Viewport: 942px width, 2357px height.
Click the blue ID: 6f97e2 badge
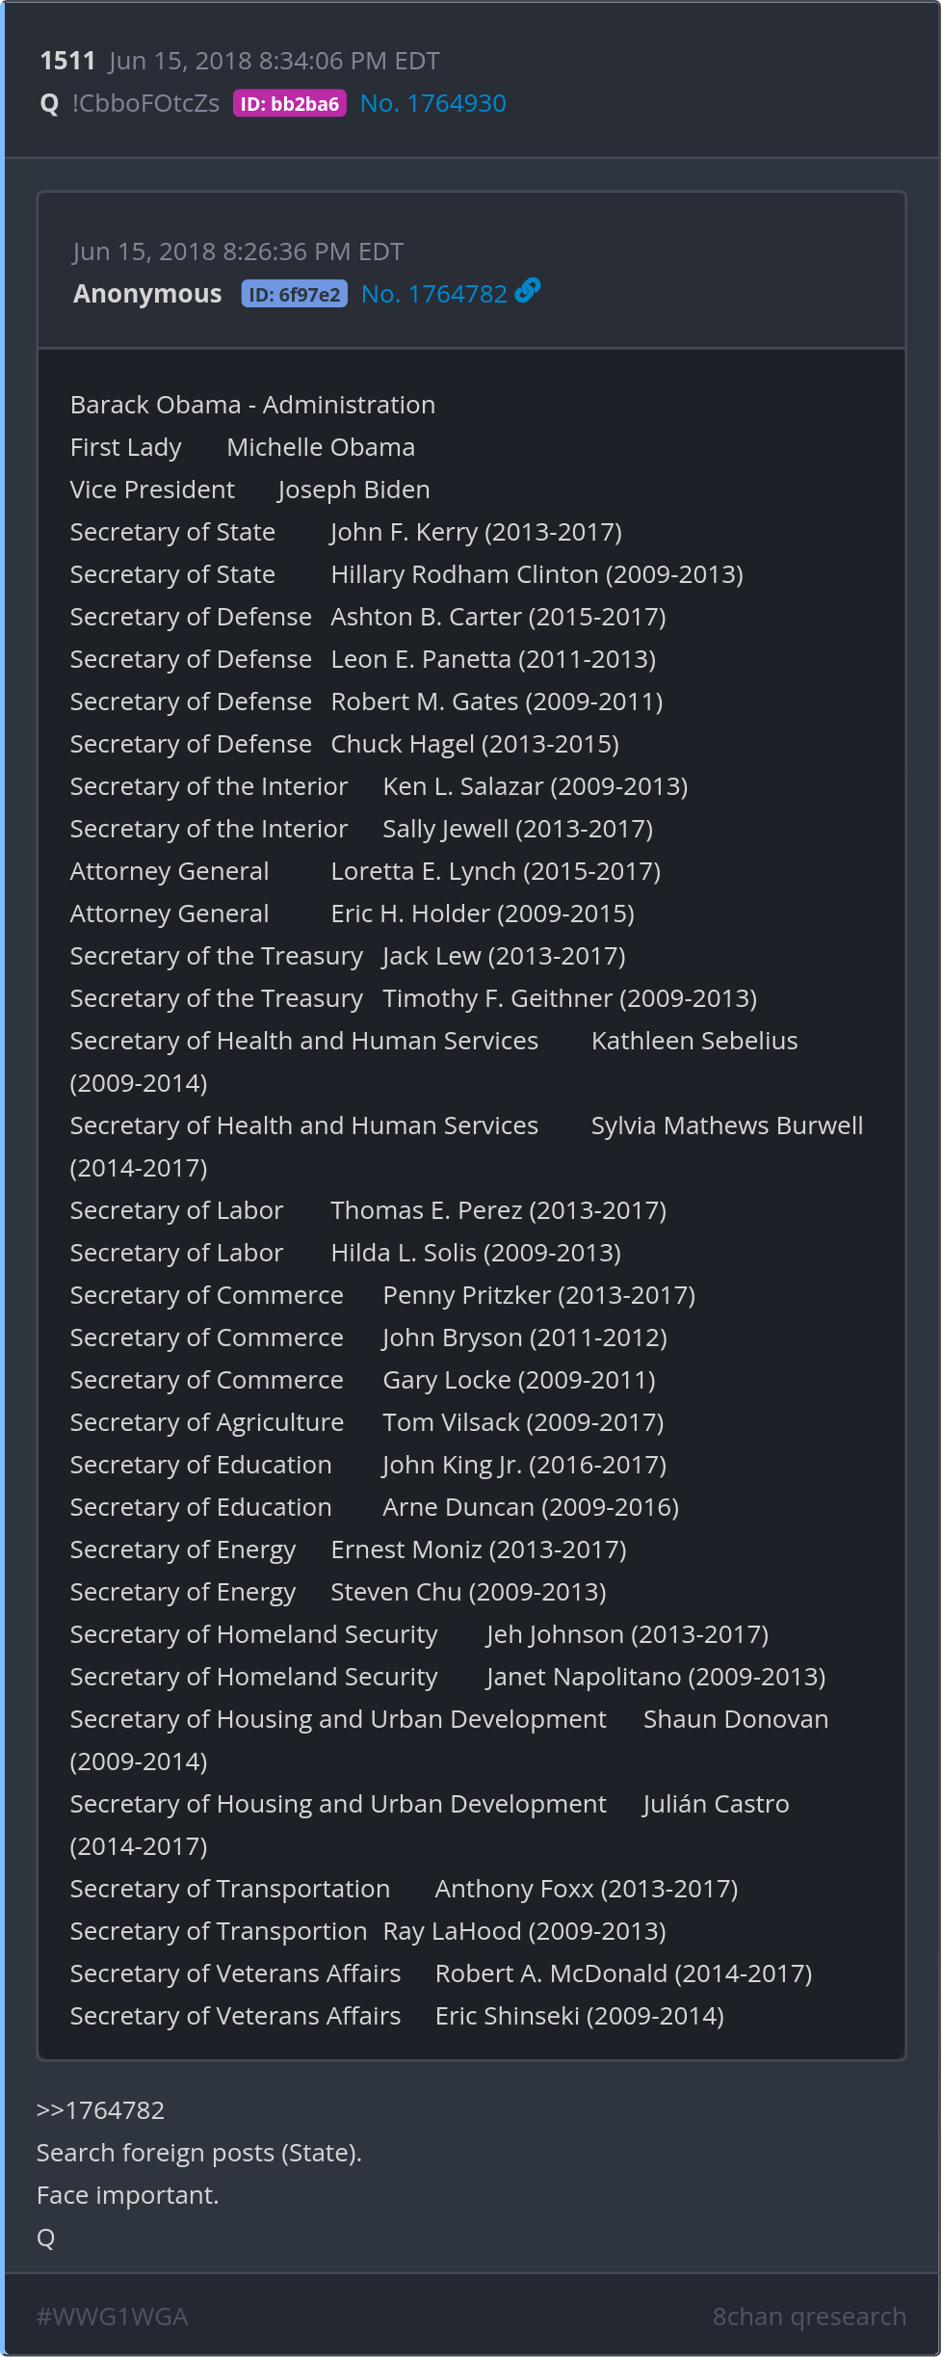point(294,295)
